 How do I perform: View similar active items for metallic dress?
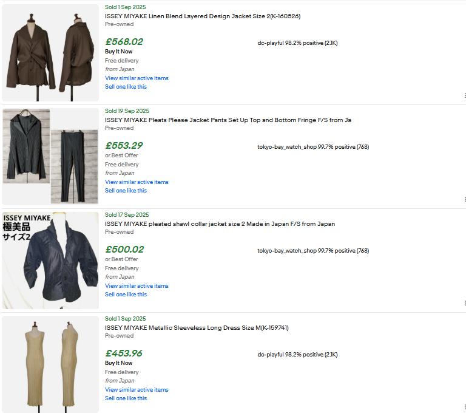pos(137,390)
